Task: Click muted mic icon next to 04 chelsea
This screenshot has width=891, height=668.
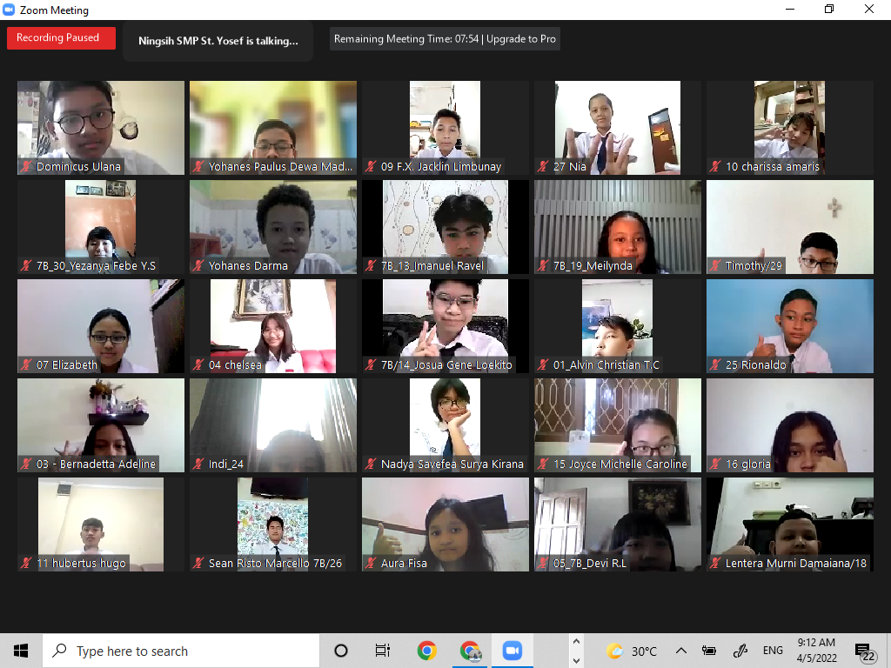Action: pos(198,364)
